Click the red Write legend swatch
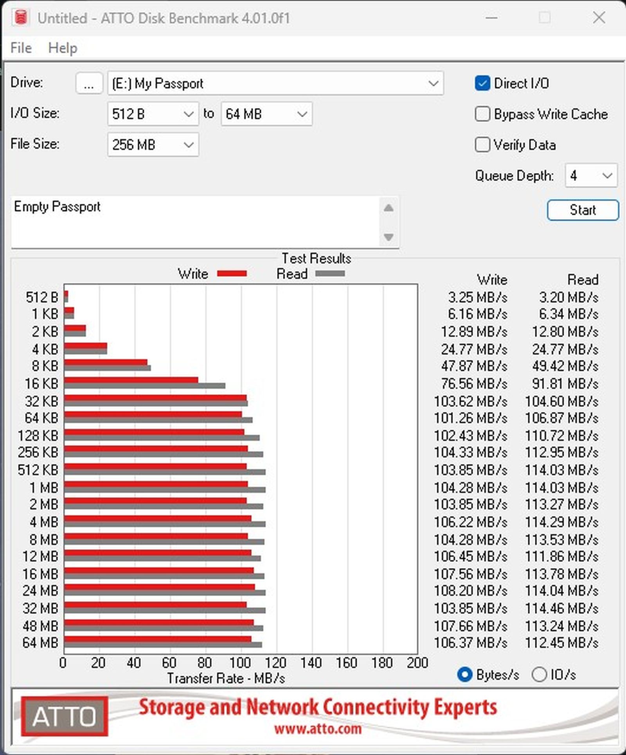 tap(232, 274)
